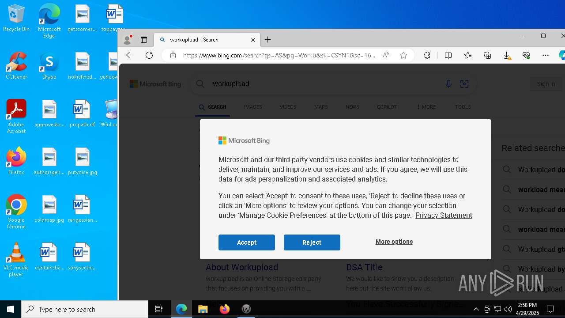
Task: Click the Edge back arrow button
Action: point(129,55)
